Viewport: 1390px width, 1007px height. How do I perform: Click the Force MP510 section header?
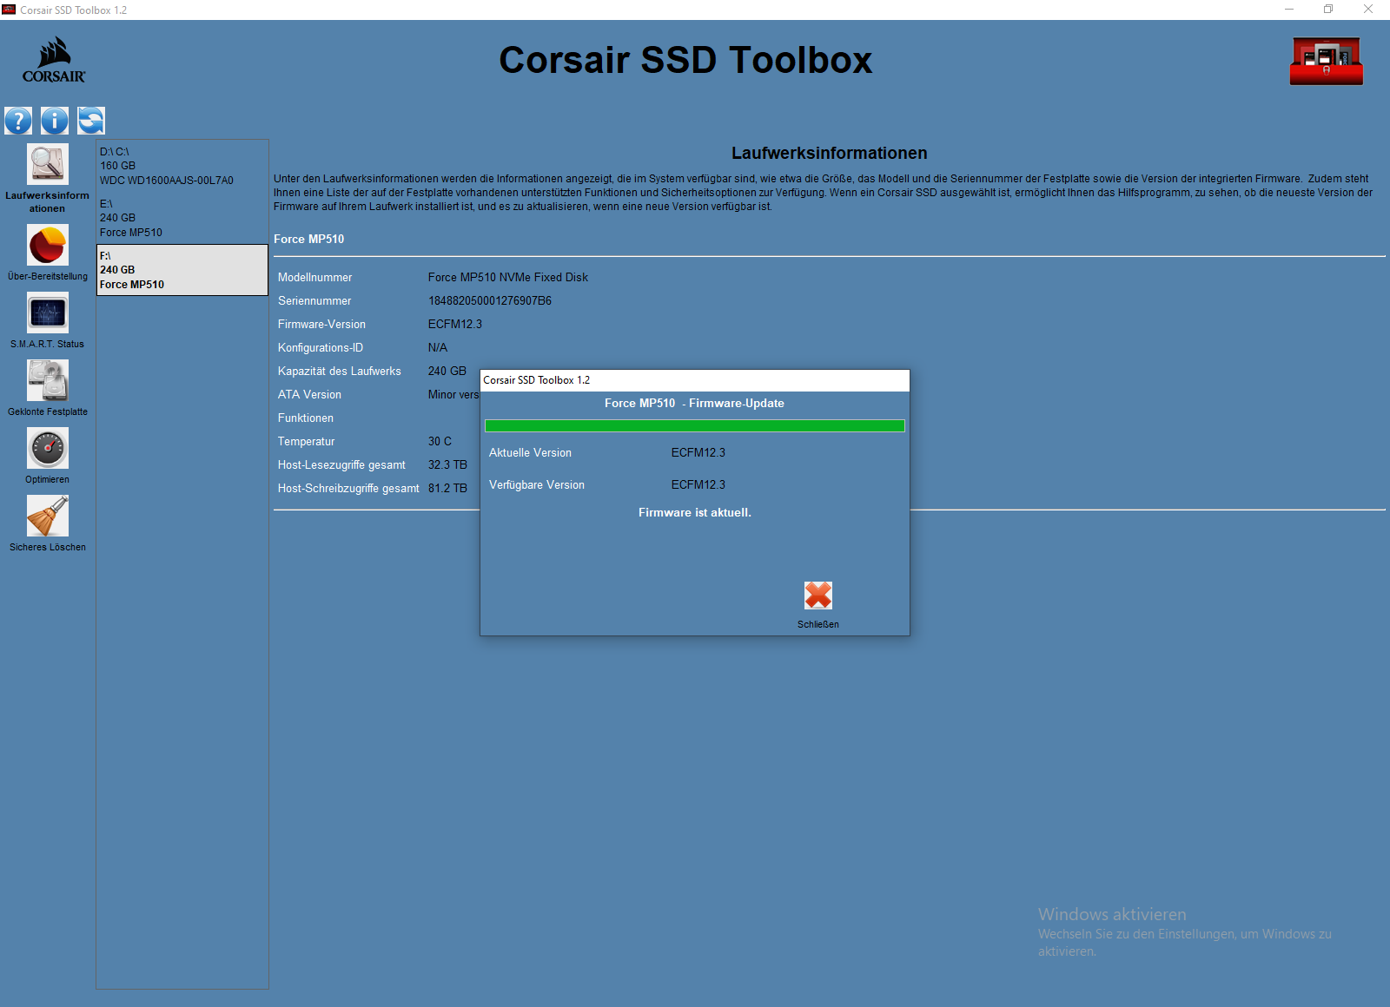tap(309, 240)
